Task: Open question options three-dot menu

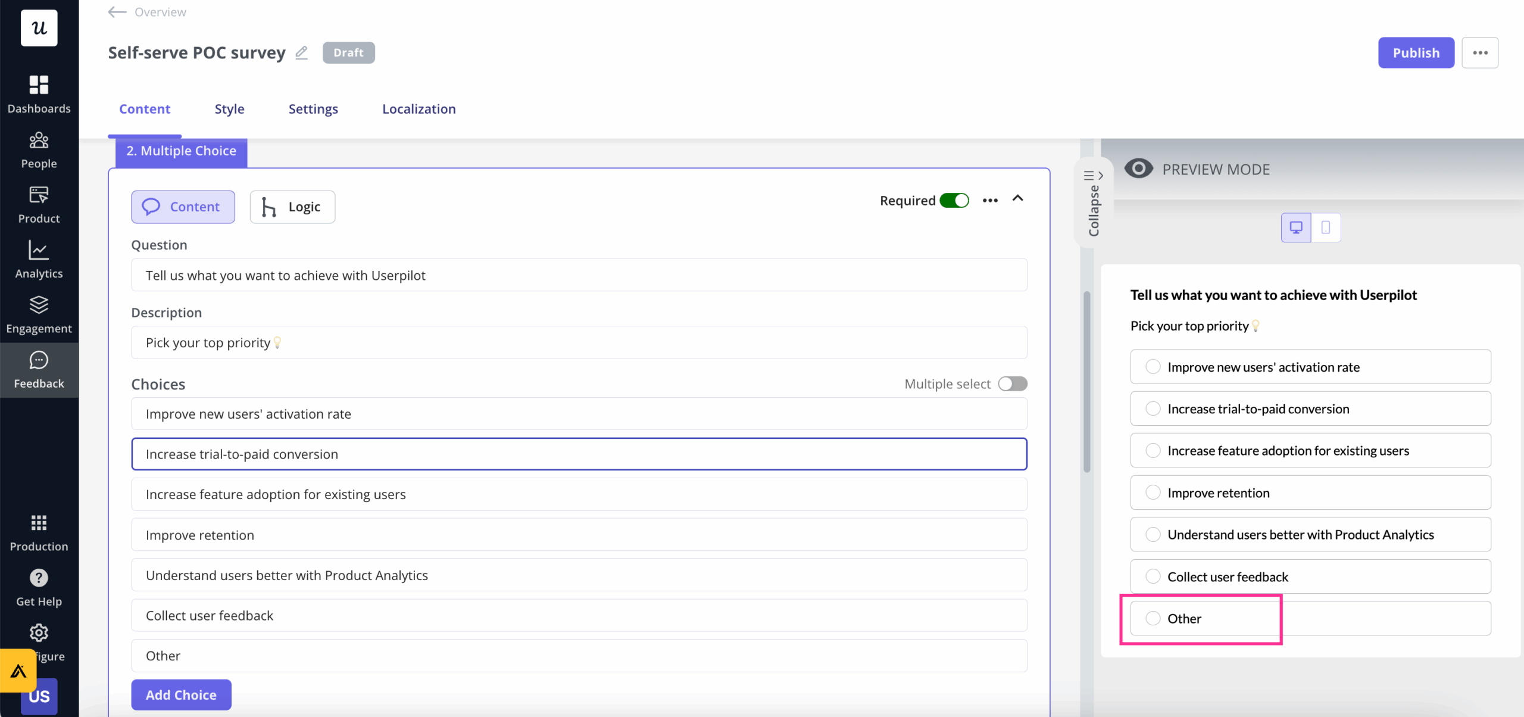Action: [990, 201]
